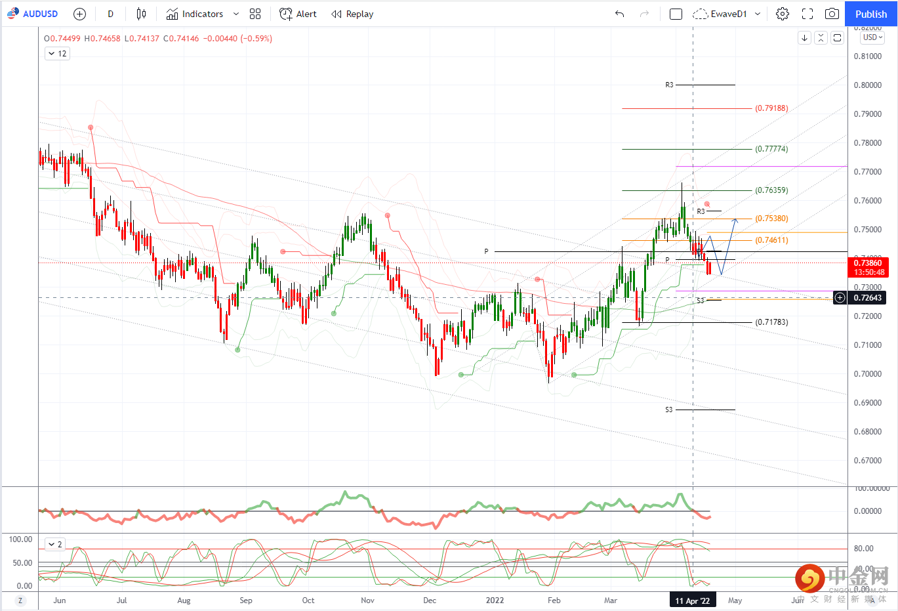Viewport: 898px width, 611px height.
Task: Click the high price value 0.74658
Action: 105,39
